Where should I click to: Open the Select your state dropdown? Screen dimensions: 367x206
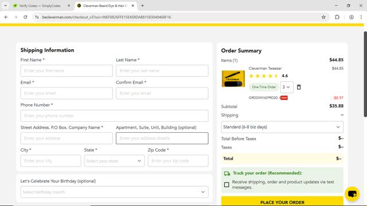114,161
